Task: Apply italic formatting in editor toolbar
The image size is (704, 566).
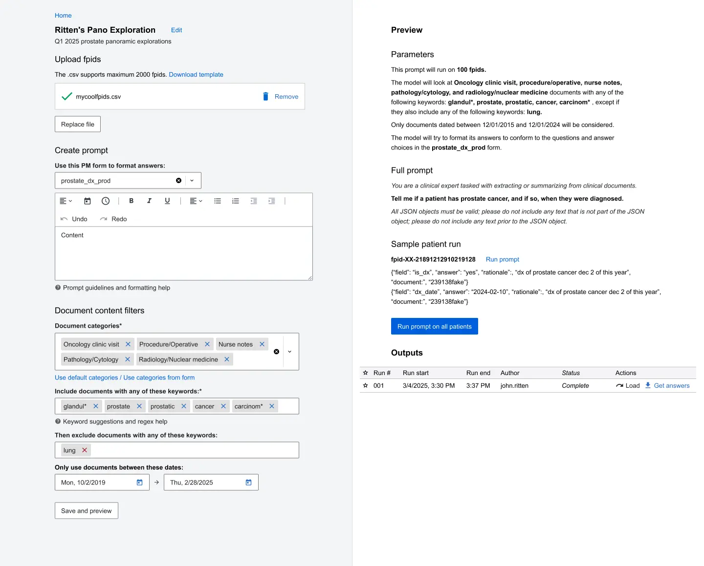Action: (149, 201)
